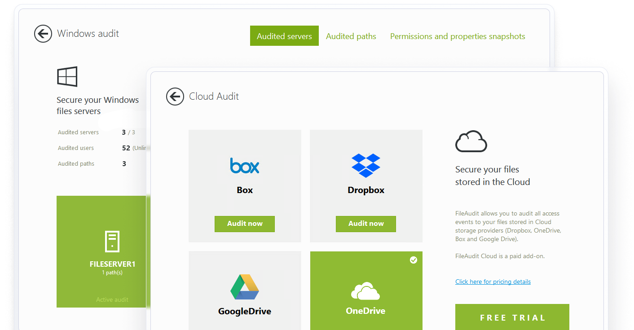
Task: Click the Audited paths count row
Action: [92, 164]
